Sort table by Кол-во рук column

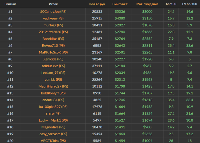click(x=97, y=4)
